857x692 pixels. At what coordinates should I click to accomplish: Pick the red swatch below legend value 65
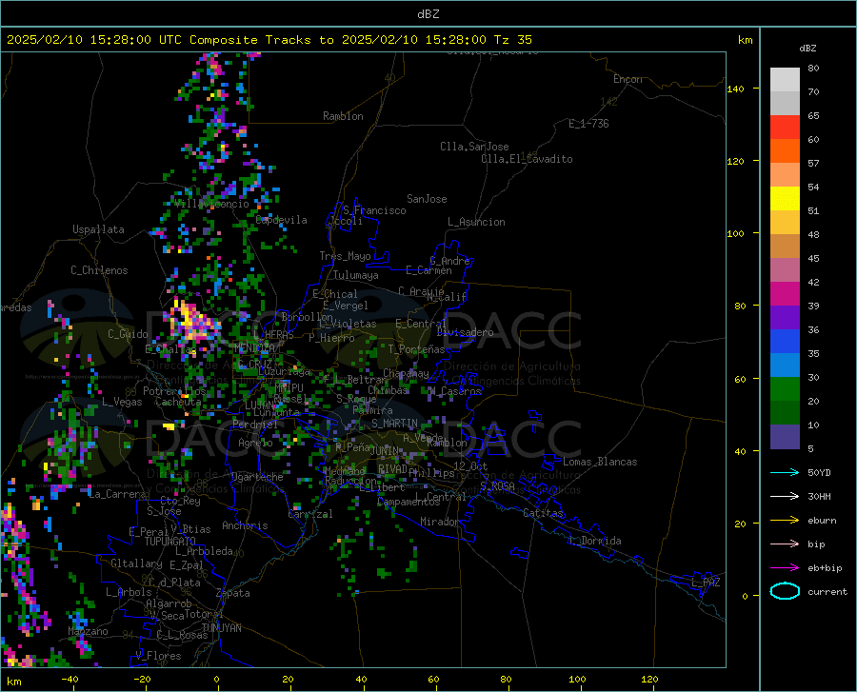tap(785, 128)
